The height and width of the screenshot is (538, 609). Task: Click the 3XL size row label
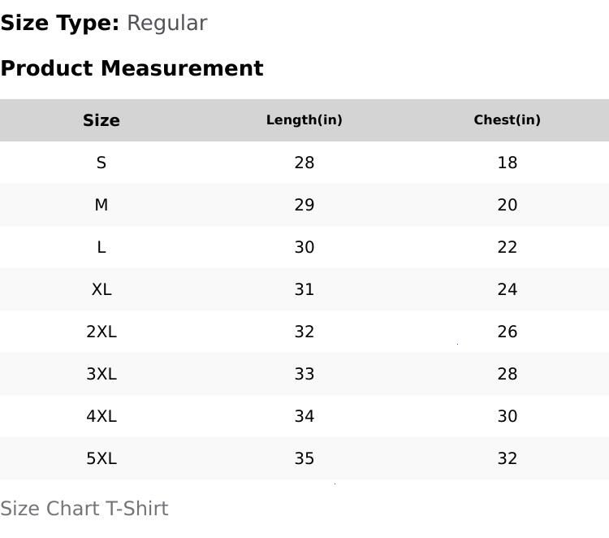101,374
